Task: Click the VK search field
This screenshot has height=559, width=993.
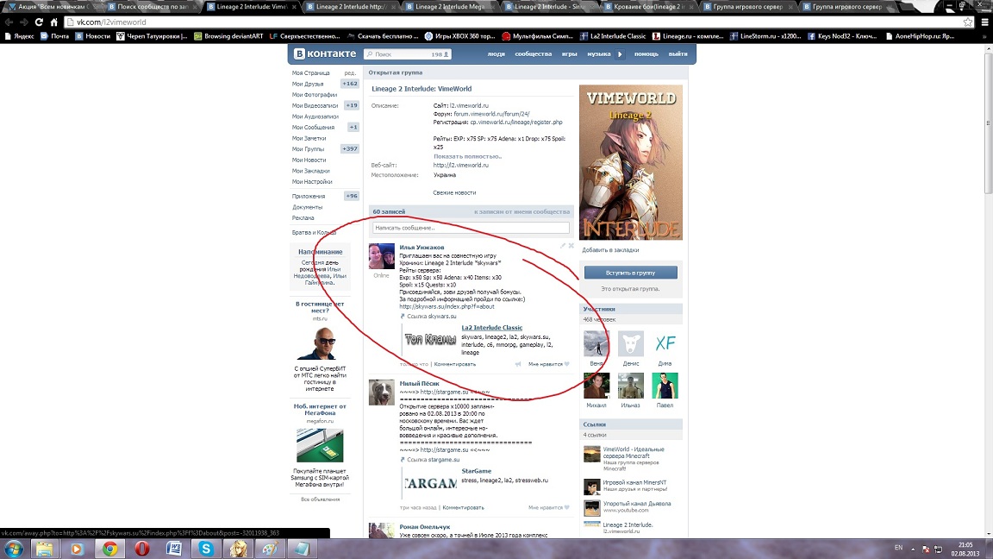Action: (407, 54)
